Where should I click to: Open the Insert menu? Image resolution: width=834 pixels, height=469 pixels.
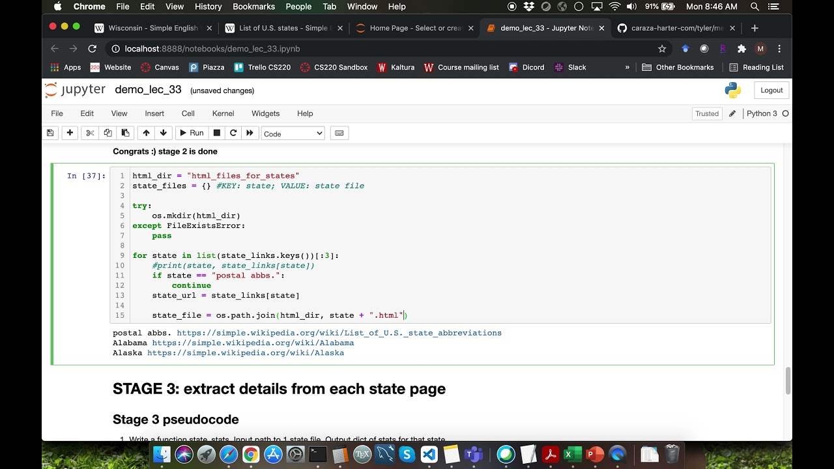(154, 113)
